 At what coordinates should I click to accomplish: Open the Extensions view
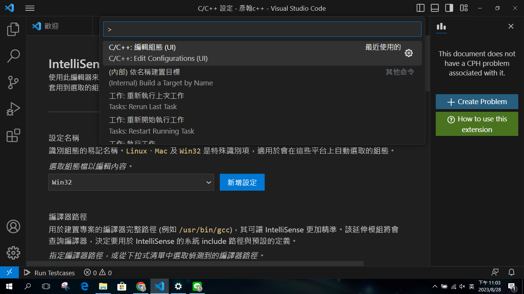[x=13, y=136]
